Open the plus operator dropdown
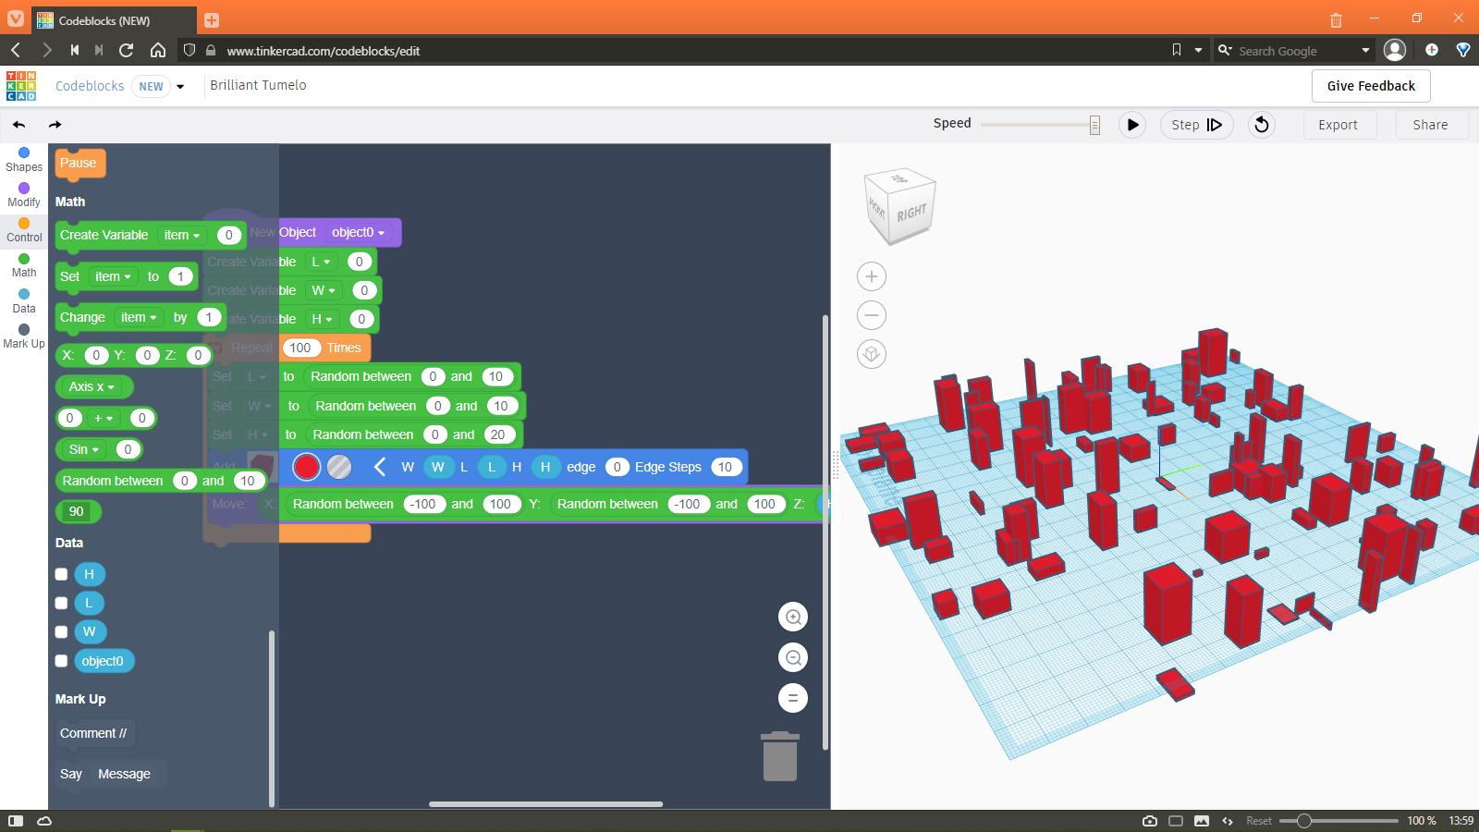The width and height of the screenshot is (1479, 832). [104, 418]
